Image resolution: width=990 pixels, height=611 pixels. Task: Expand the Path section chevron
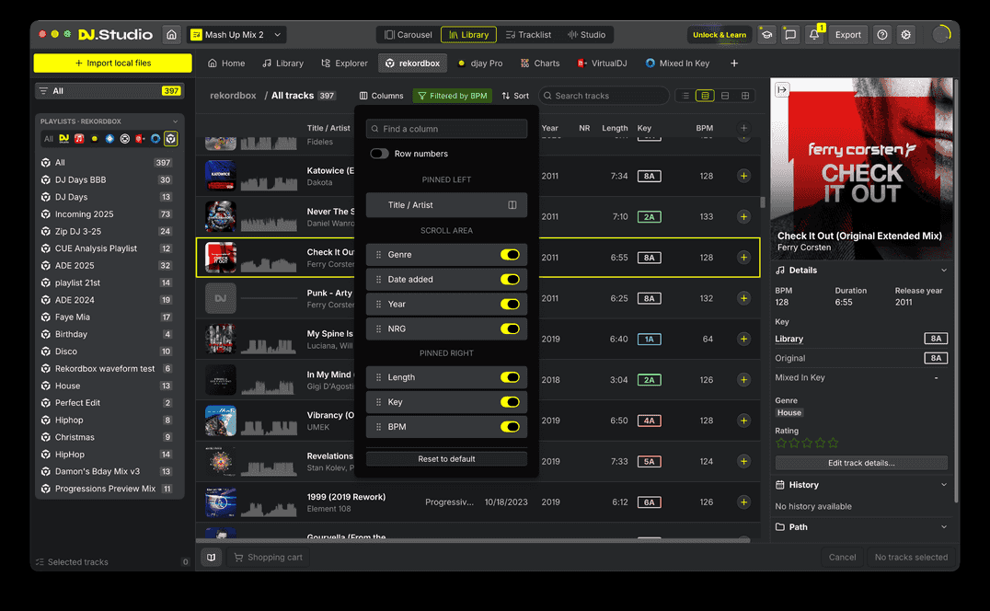tap(944, 527)
